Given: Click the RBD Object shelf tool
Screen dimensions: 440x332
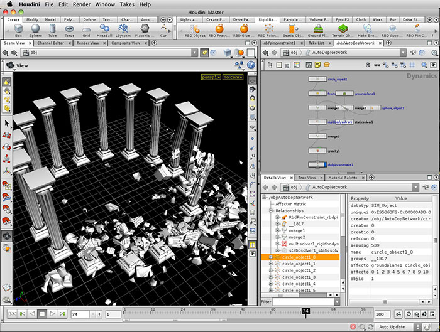Looking at the screenshot, I should coord(195,31).
